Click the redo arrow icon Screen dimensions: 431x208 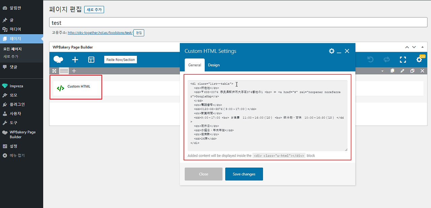pos(387,59)
